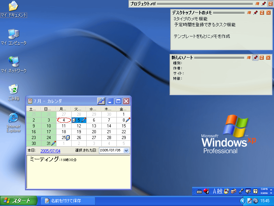Select July 22 in the calendar

(124, 132)
